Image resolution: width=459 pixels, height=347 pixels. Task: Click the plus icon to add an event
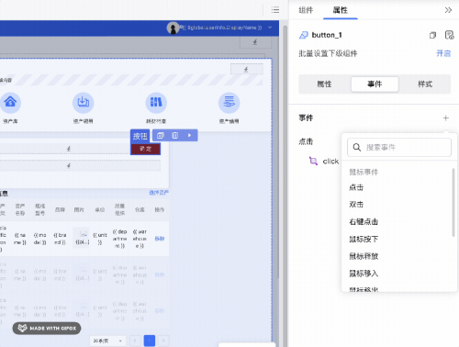pos(446,118)
